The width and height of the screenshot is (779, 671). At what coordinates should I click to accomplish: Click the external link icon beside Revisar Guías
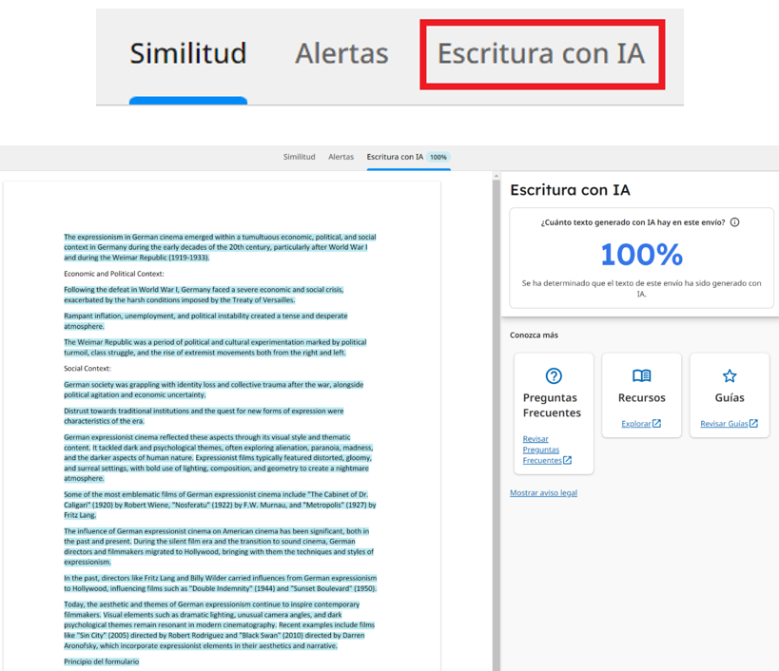coord(753,424)
